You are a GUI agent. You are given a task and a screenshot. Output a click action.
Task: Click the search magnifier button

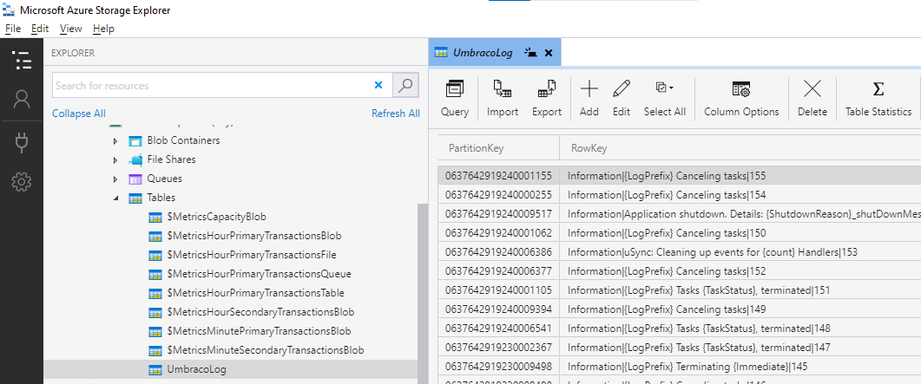pyautogui.click(x=405, y=85)
